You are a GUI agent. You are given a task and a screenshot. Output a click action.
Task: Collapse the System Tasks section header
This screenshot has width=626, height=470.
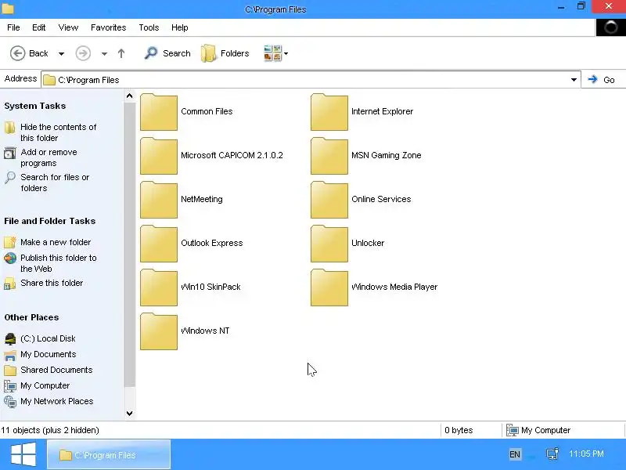coord(35,106)
